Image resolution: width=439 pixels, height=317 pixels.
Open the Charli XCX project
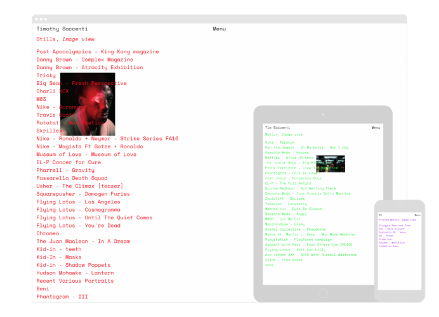pos(53,91)
